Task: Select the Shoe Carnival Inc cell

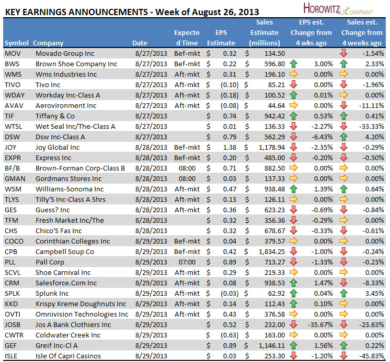Action: coord(63,272)
